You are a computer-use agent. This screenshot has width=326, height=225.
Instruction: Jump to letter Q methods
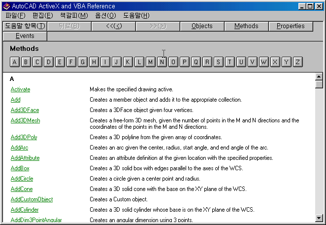(x=196, y=62)
